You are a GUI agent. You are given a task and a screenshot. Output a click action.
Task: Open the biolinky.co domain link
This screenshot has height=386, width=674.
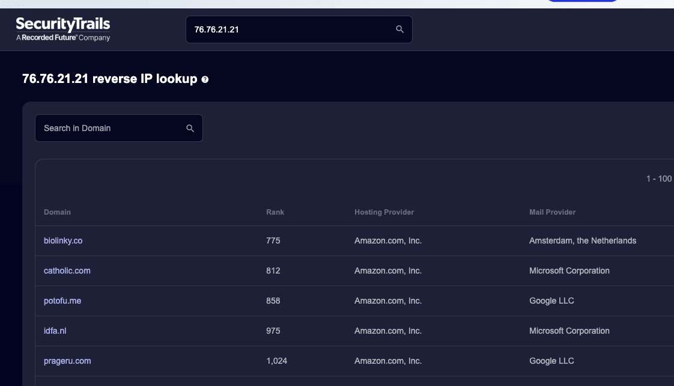(63, 240)
